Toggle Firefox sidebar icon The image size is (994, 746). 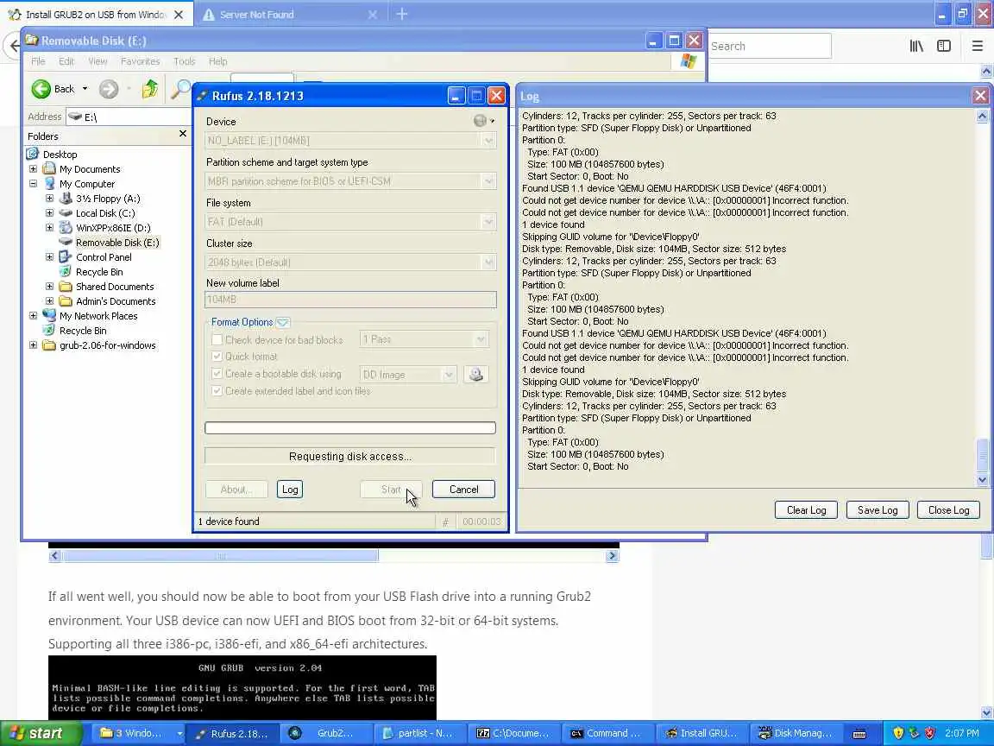coord(944,46)
